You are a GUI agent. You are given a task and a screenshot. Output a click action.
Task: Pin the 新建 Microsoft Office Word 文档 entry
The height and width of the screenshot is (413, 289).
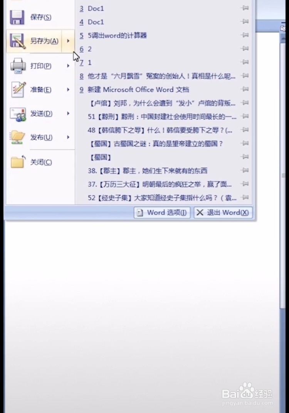click(245, 89)
